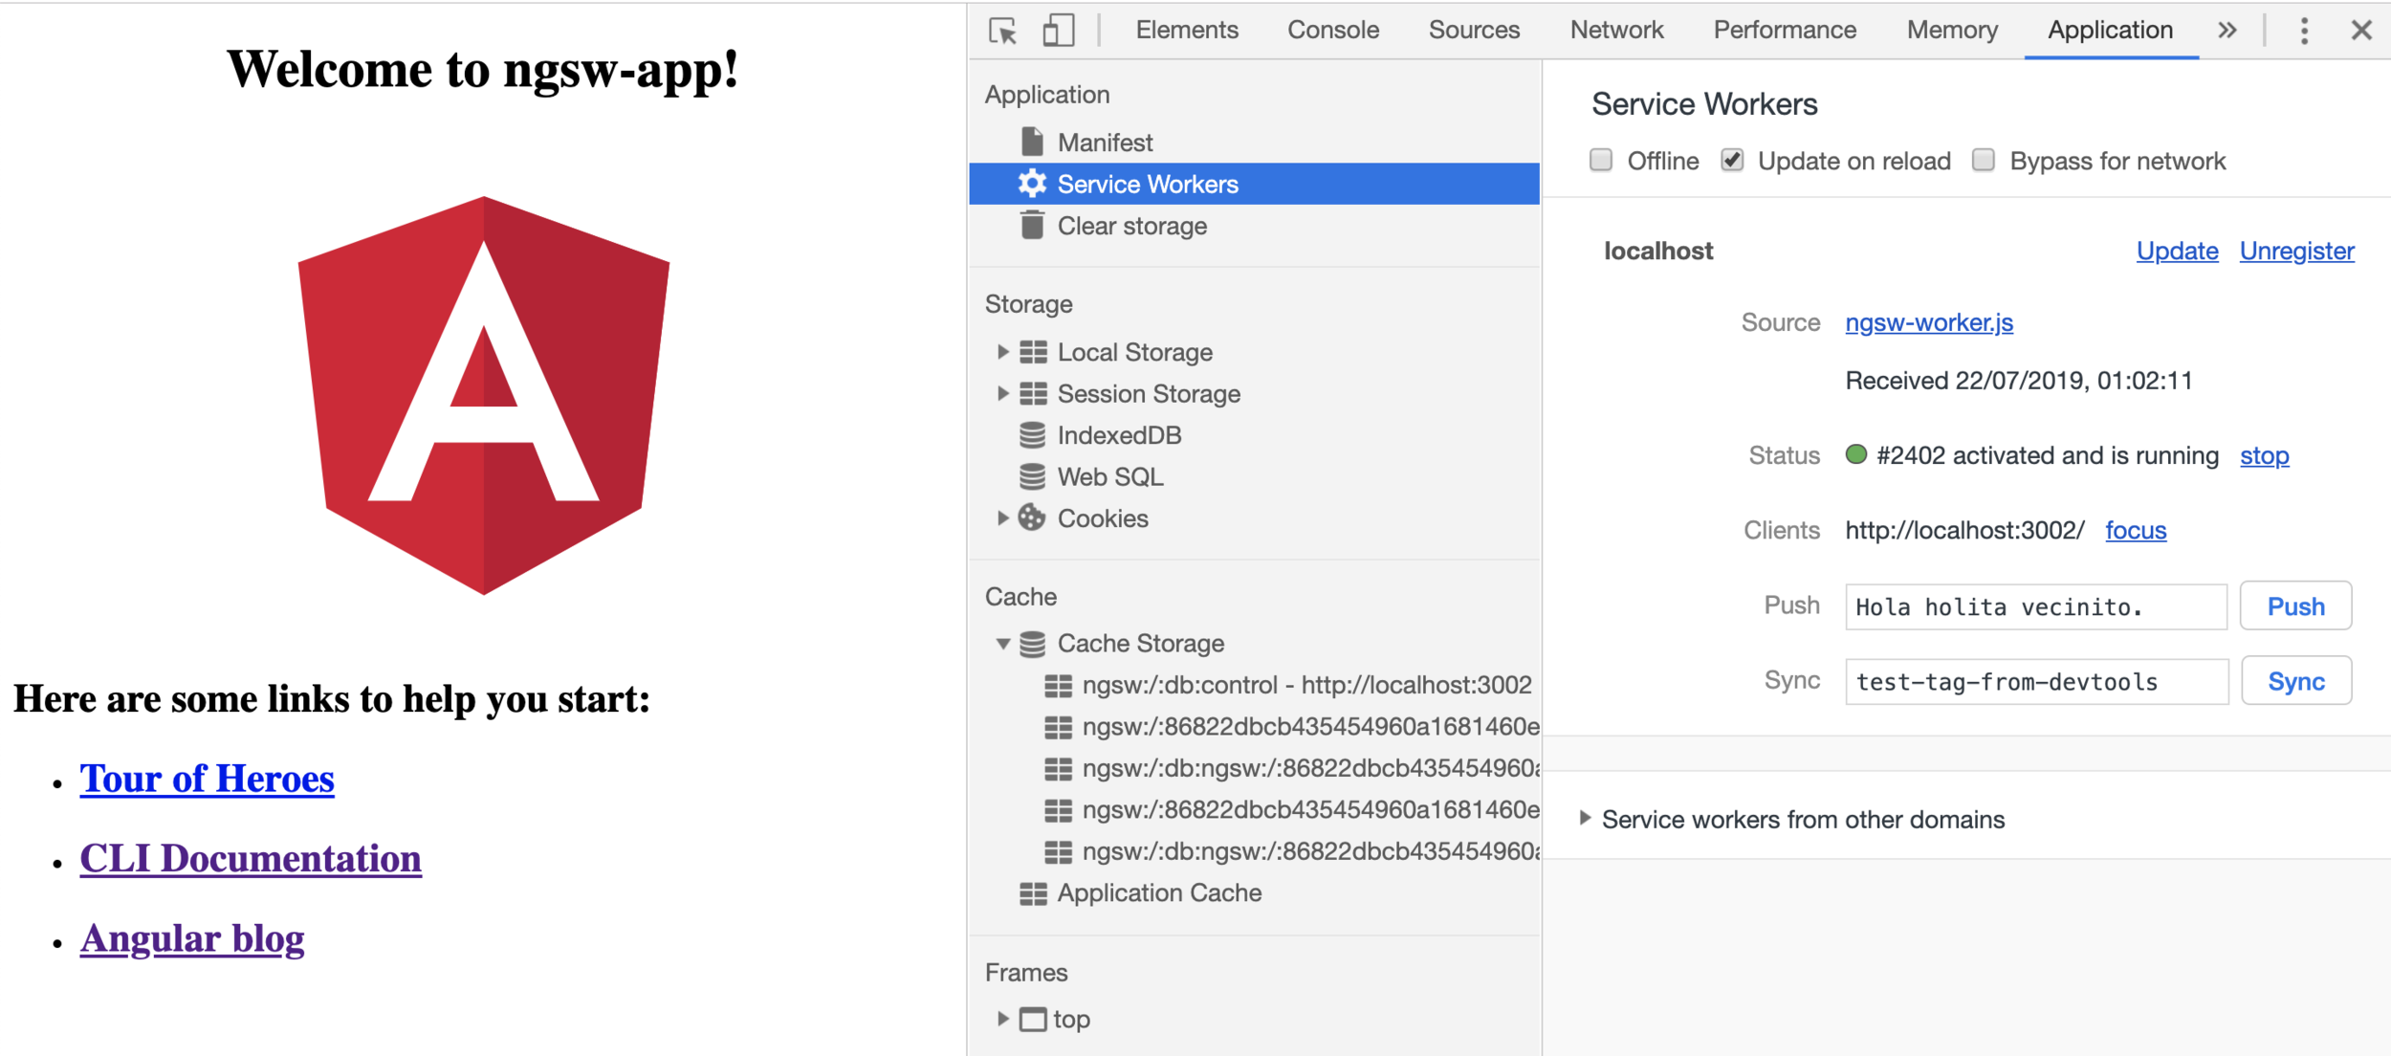The image size is (2391, 1056).
Task: Click the Unregister link
Action: pyautogui.click(x=2296, y=251)
